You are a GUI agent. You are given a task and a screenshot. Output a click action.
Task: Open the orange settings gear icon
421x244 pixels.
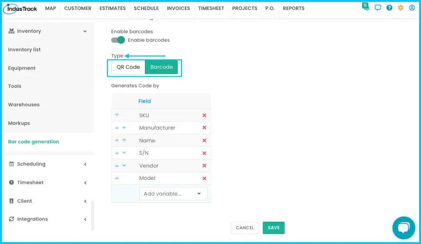tap(401, 8)
